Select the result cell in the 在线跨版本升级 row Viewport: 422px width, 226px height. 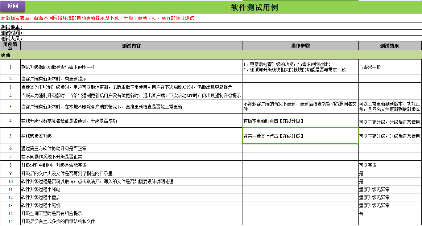coord(389,136)
